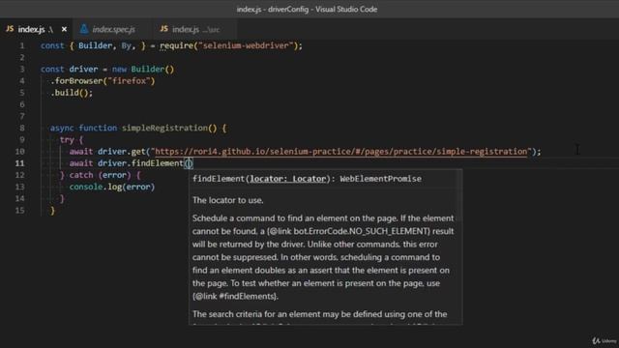Screen dimensions: 619x348
Task: Click "The locator to use." text in tooltip
Action: pyautogui.click(x=228, y=200)
